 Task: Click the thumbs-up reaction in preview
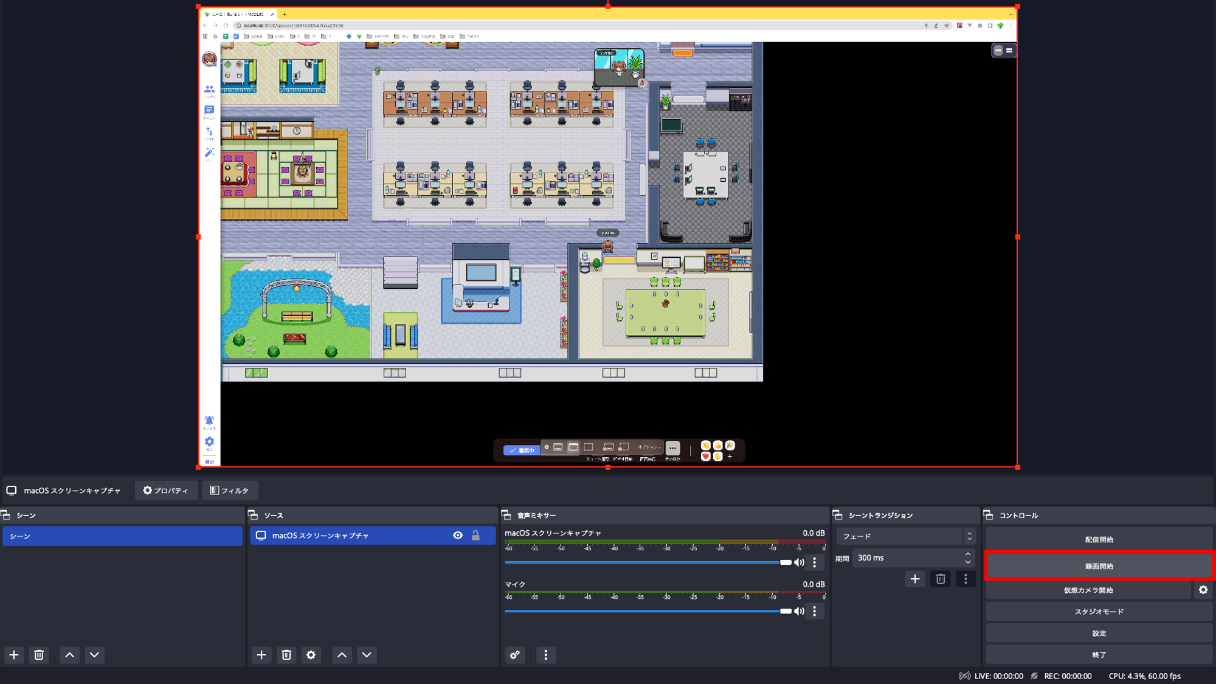tap(718, 446)
